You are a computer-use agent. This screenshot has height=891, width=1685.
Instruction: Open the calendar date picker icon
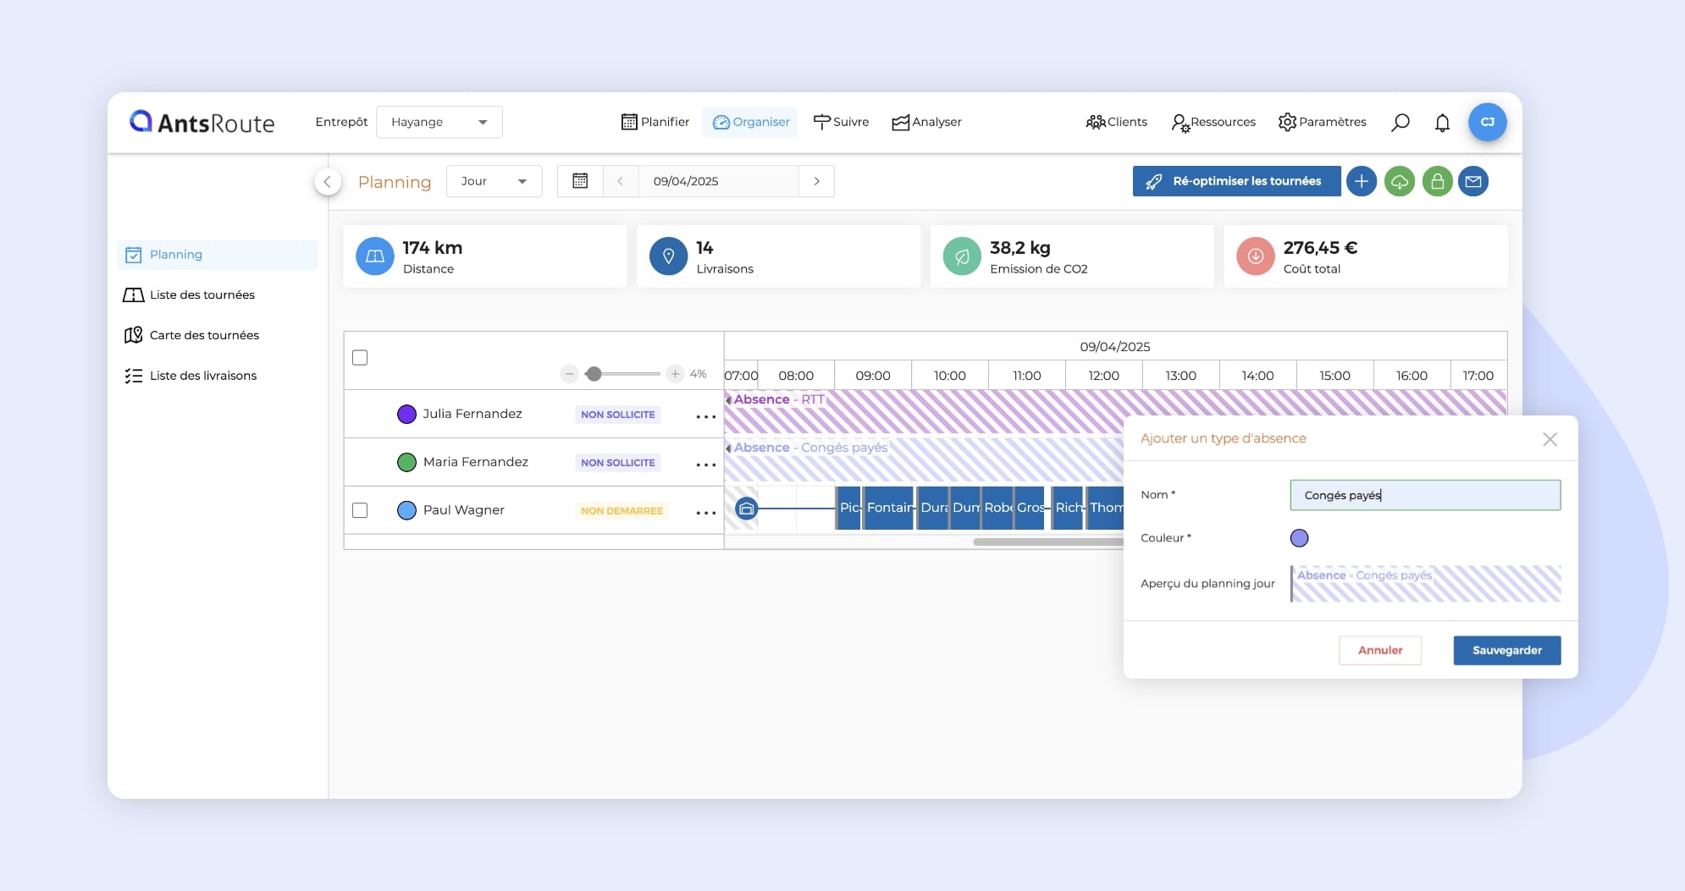(x=580, y=181)
